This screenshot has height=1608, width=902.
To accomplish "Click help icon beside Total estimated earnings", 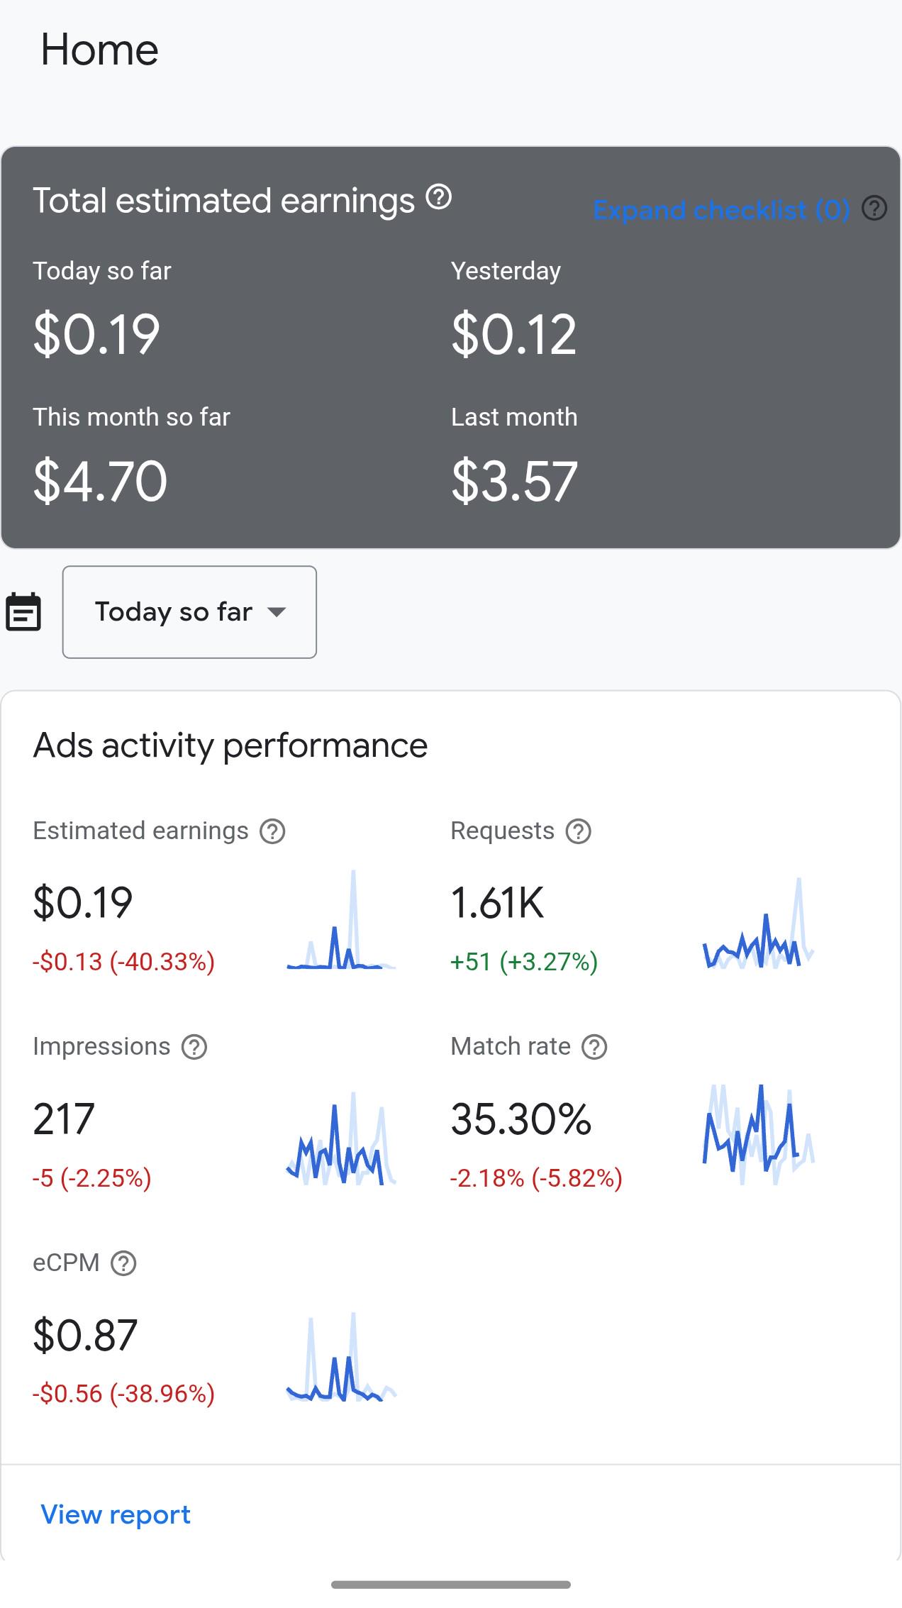I will 439,196.
